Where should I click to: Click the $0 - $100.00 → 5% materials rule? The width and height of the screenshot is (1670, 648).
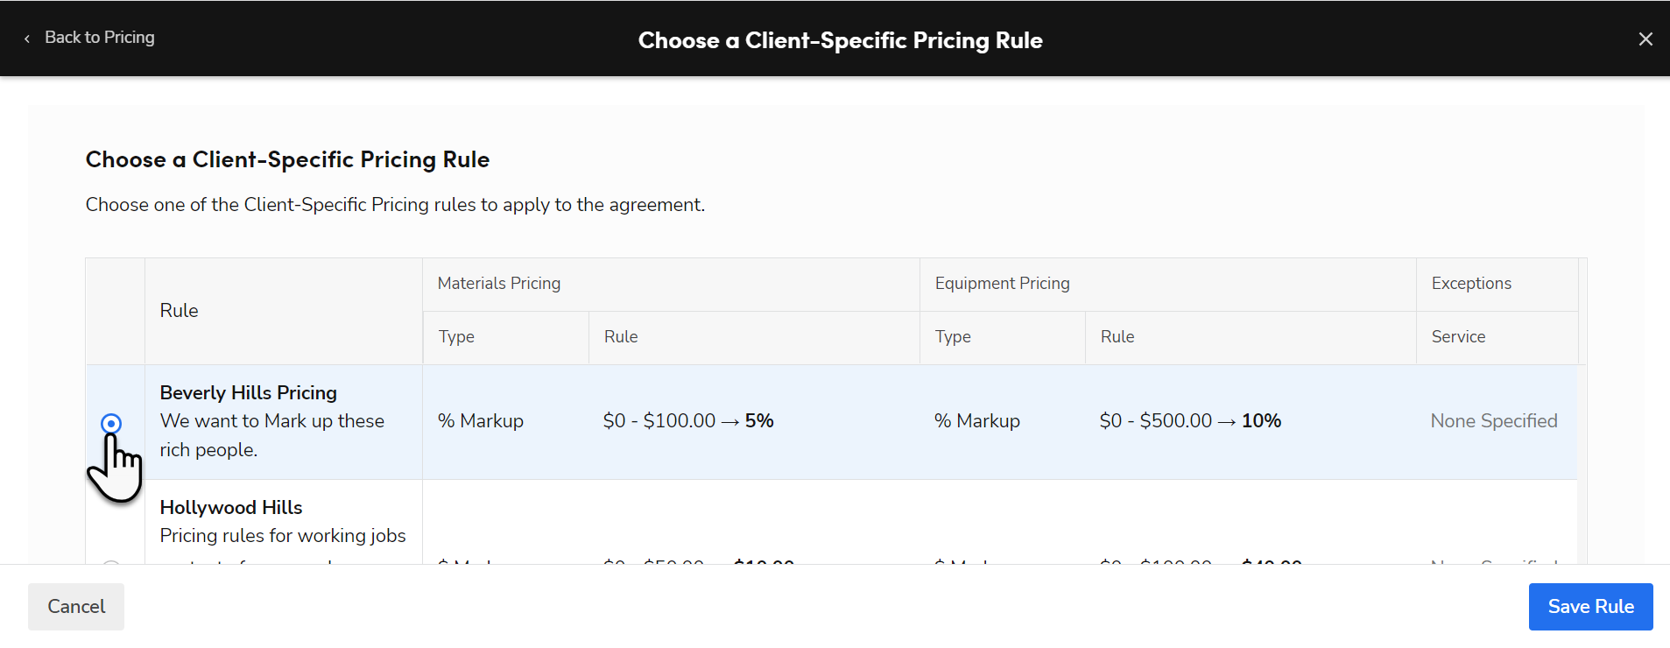point(688,421)
